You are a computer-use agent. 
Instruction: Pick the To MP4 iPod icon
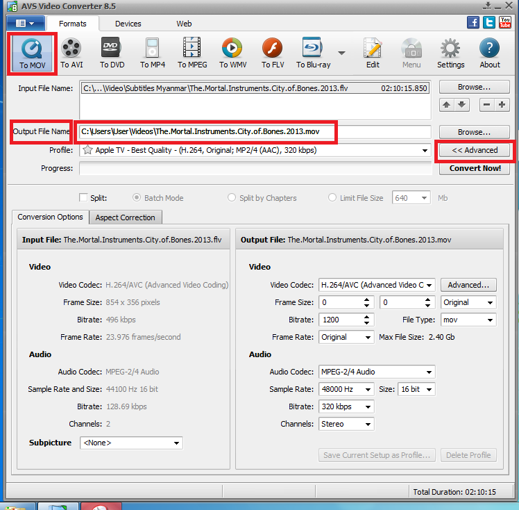[152, 54]
